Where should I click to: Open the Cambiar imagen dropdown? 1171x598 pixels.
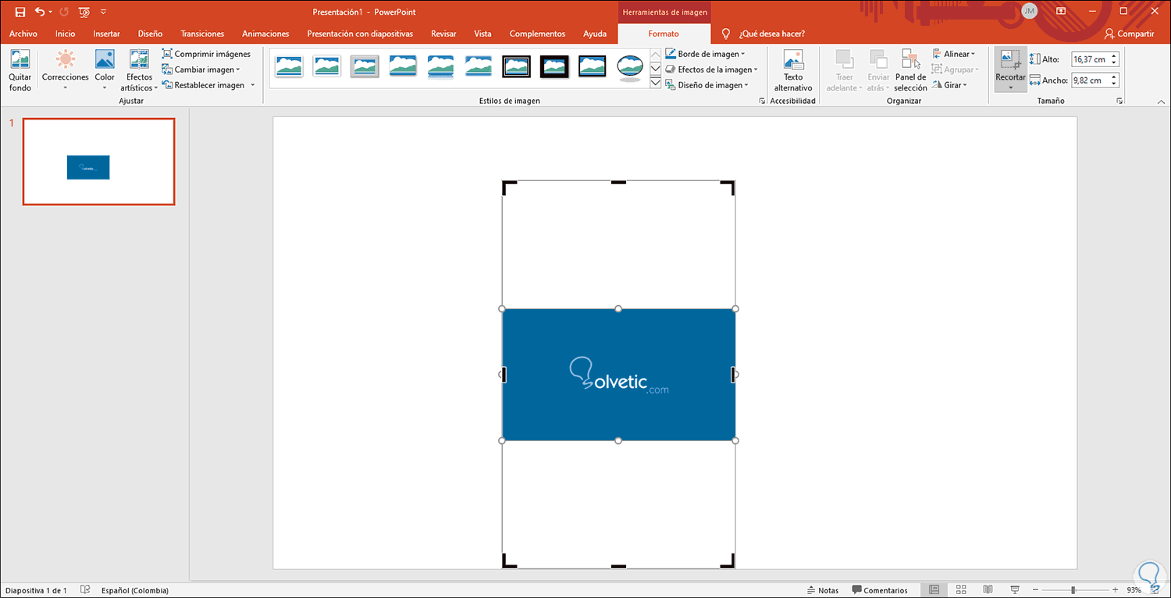(201, 69)
